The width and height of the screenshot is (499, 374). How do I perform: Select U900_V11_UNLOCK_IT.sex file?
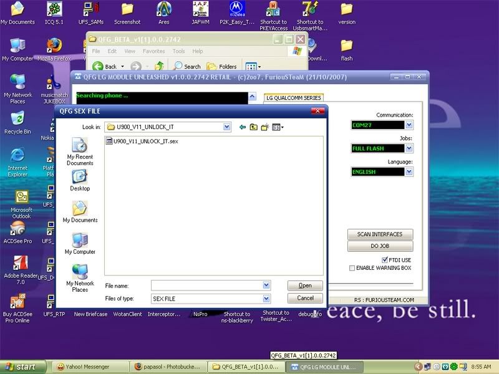(142, 141)
